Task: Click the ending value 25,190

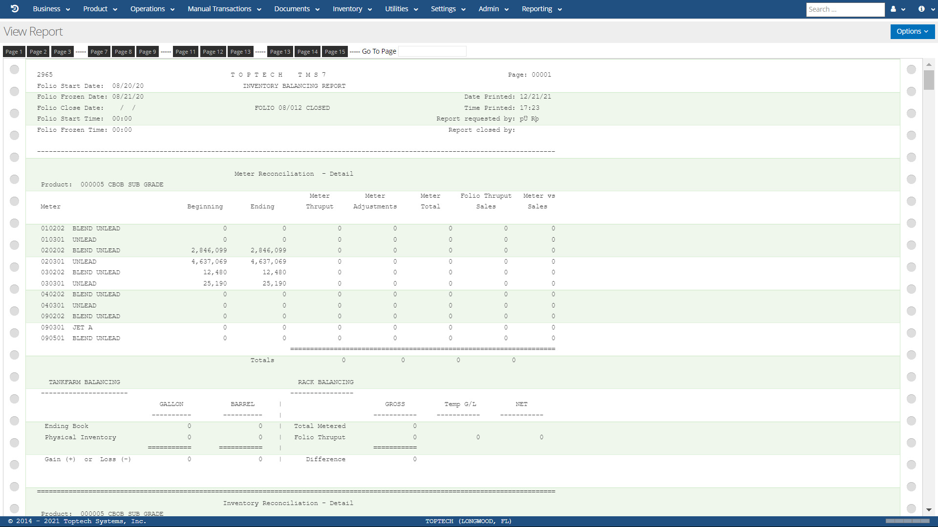Action: 275,284
